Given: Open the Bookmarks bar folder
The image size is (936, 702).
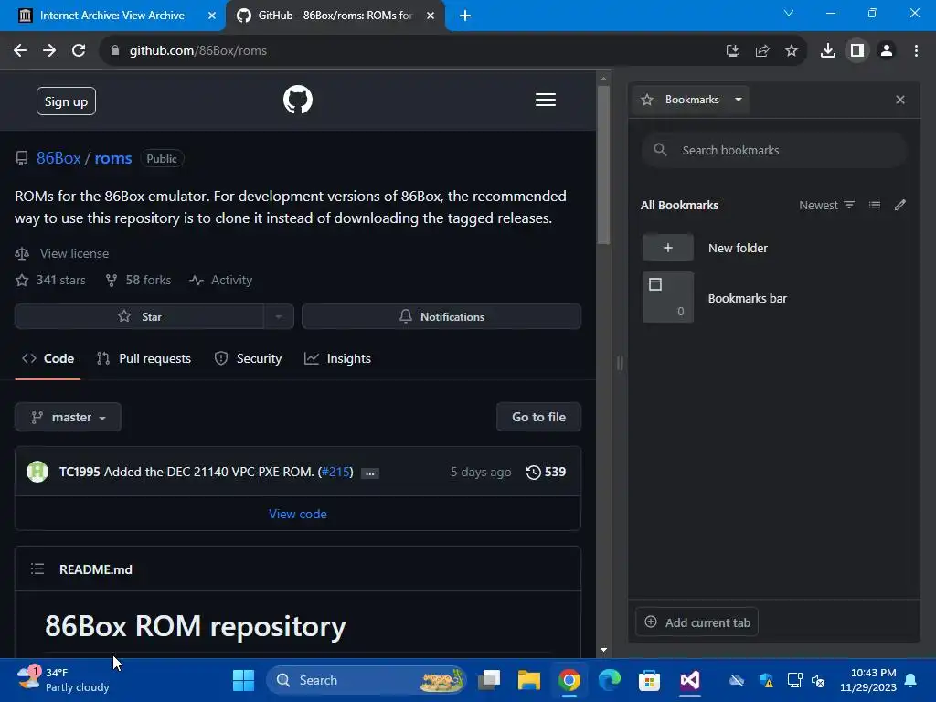Looking at the screenshot, I should [x=773, y=298].
